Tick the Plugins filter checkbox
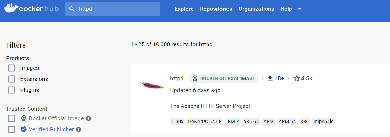 tap(12, 90)
